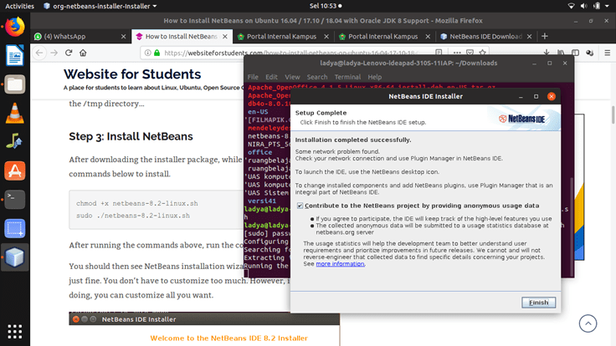
Task: Launch VLC media player from dock
Action: pyautogui.click(x=15, y=113)
